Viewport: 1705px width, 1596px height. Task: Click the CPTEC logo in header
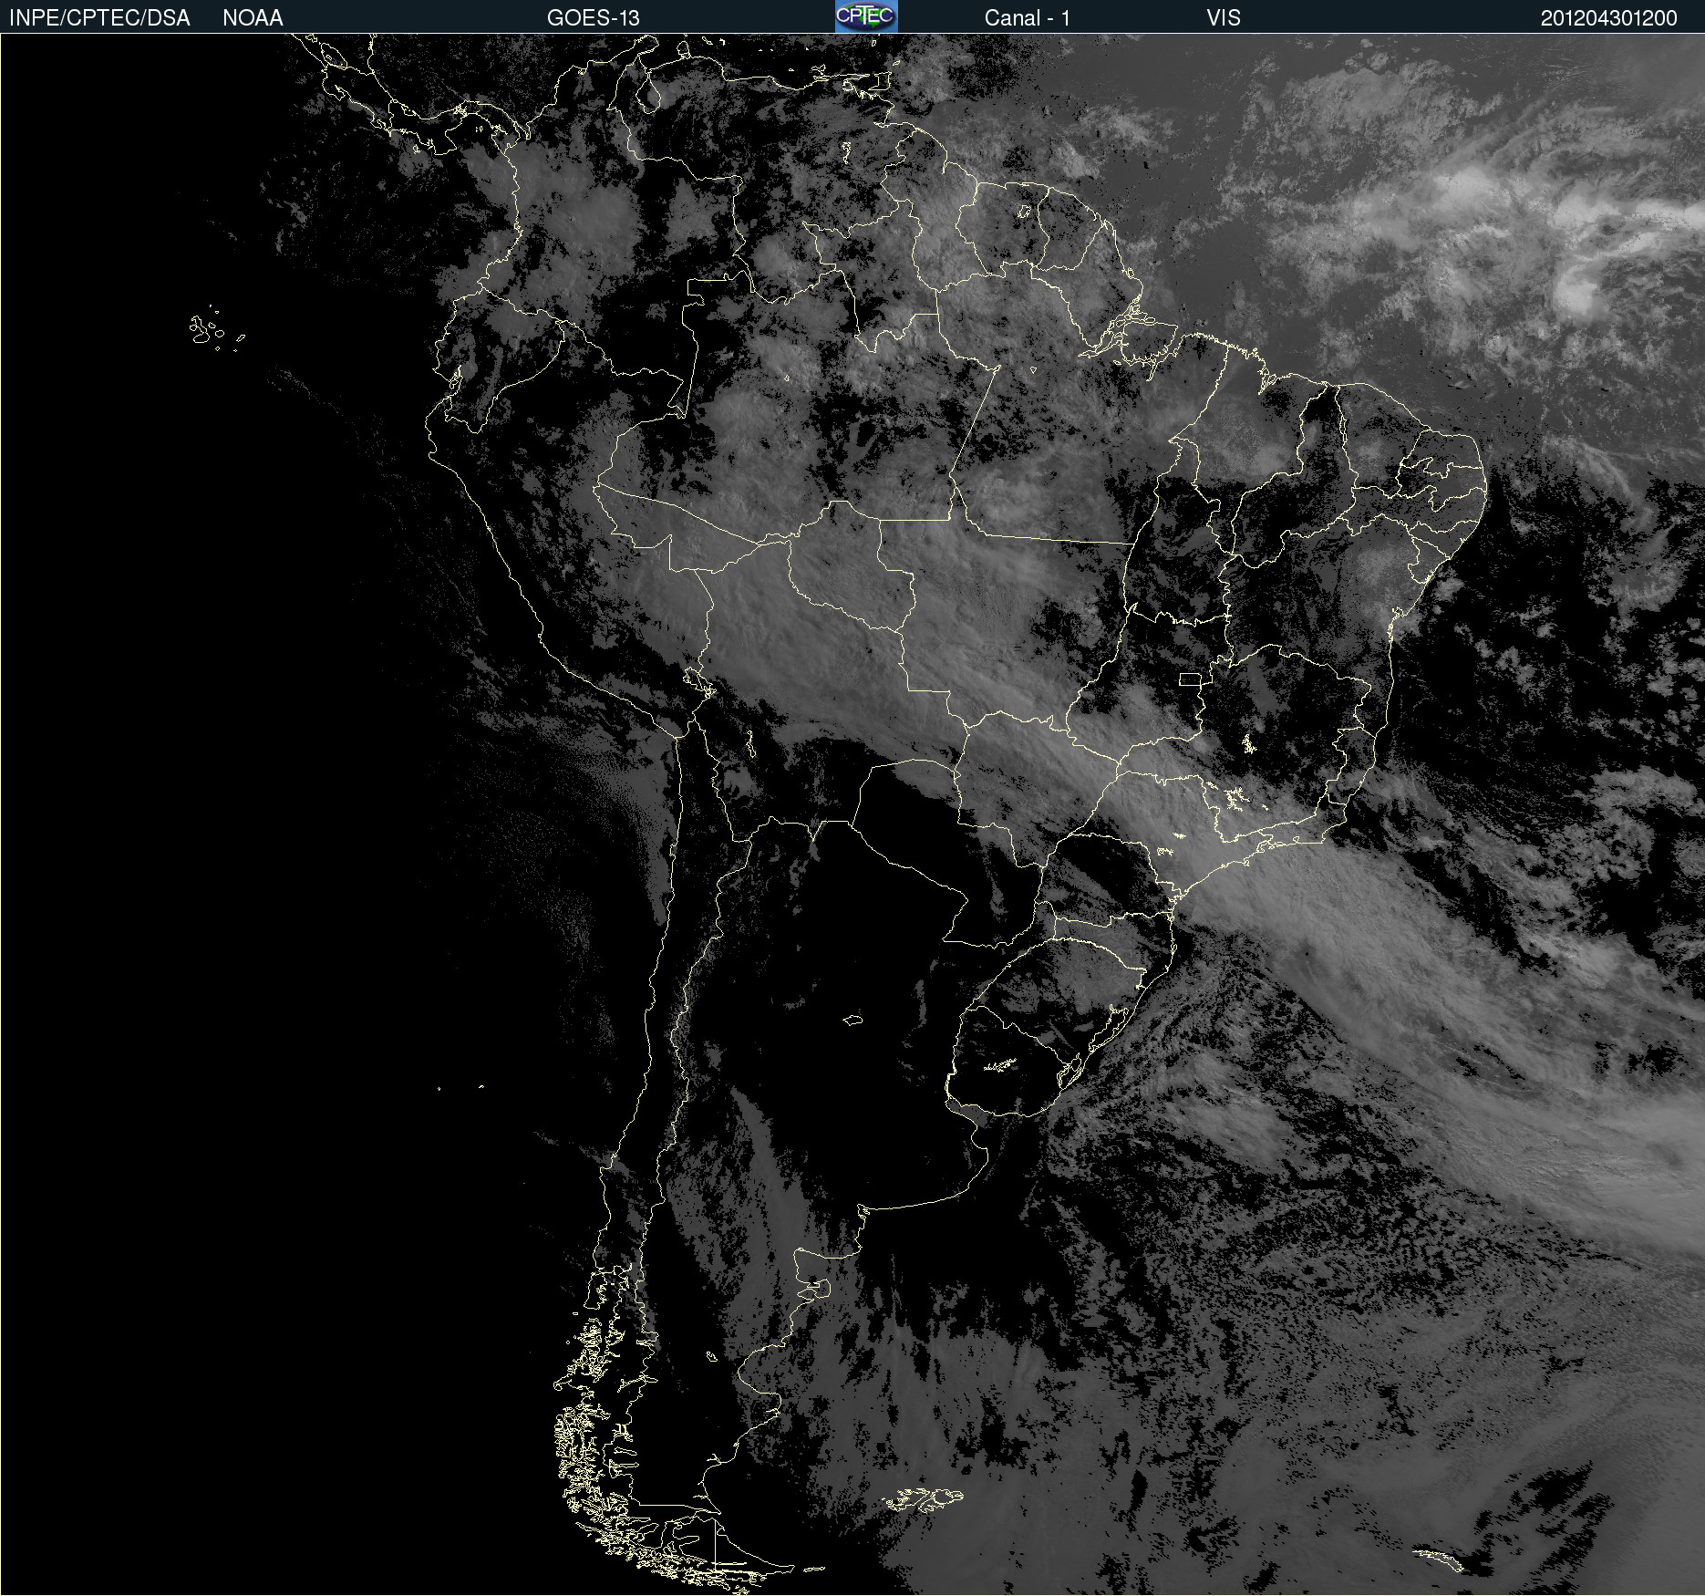(866, 16)
